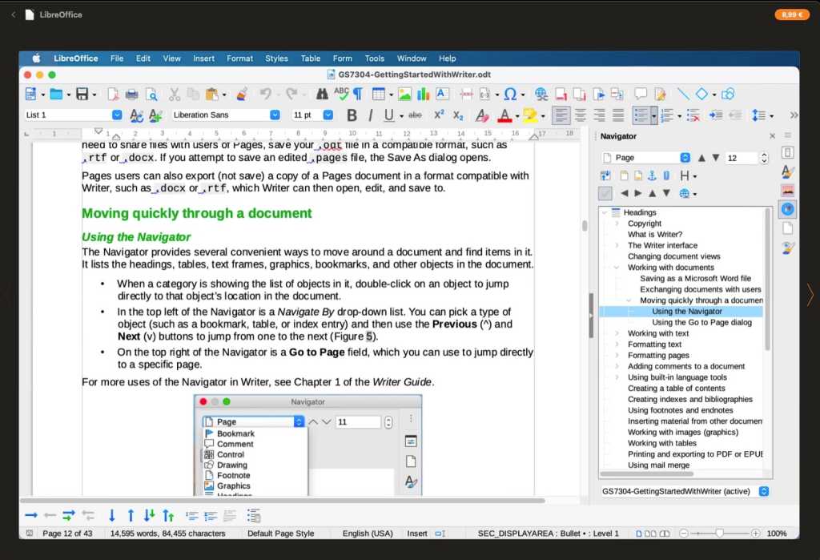Toggle Center paragraph alignment
This screenshot has width=820, height=560.
point(581,115)
